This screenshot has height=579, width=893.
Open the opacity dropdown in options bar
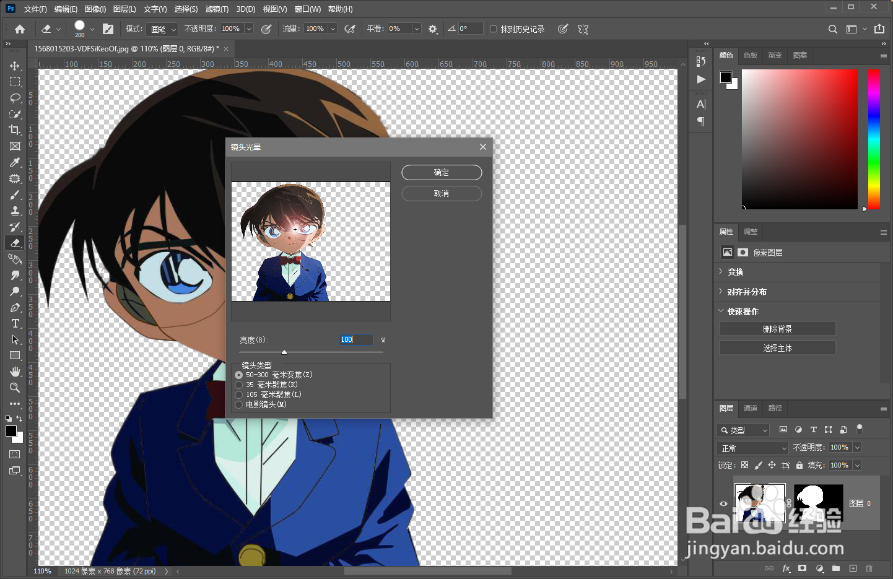coord(249,29)
